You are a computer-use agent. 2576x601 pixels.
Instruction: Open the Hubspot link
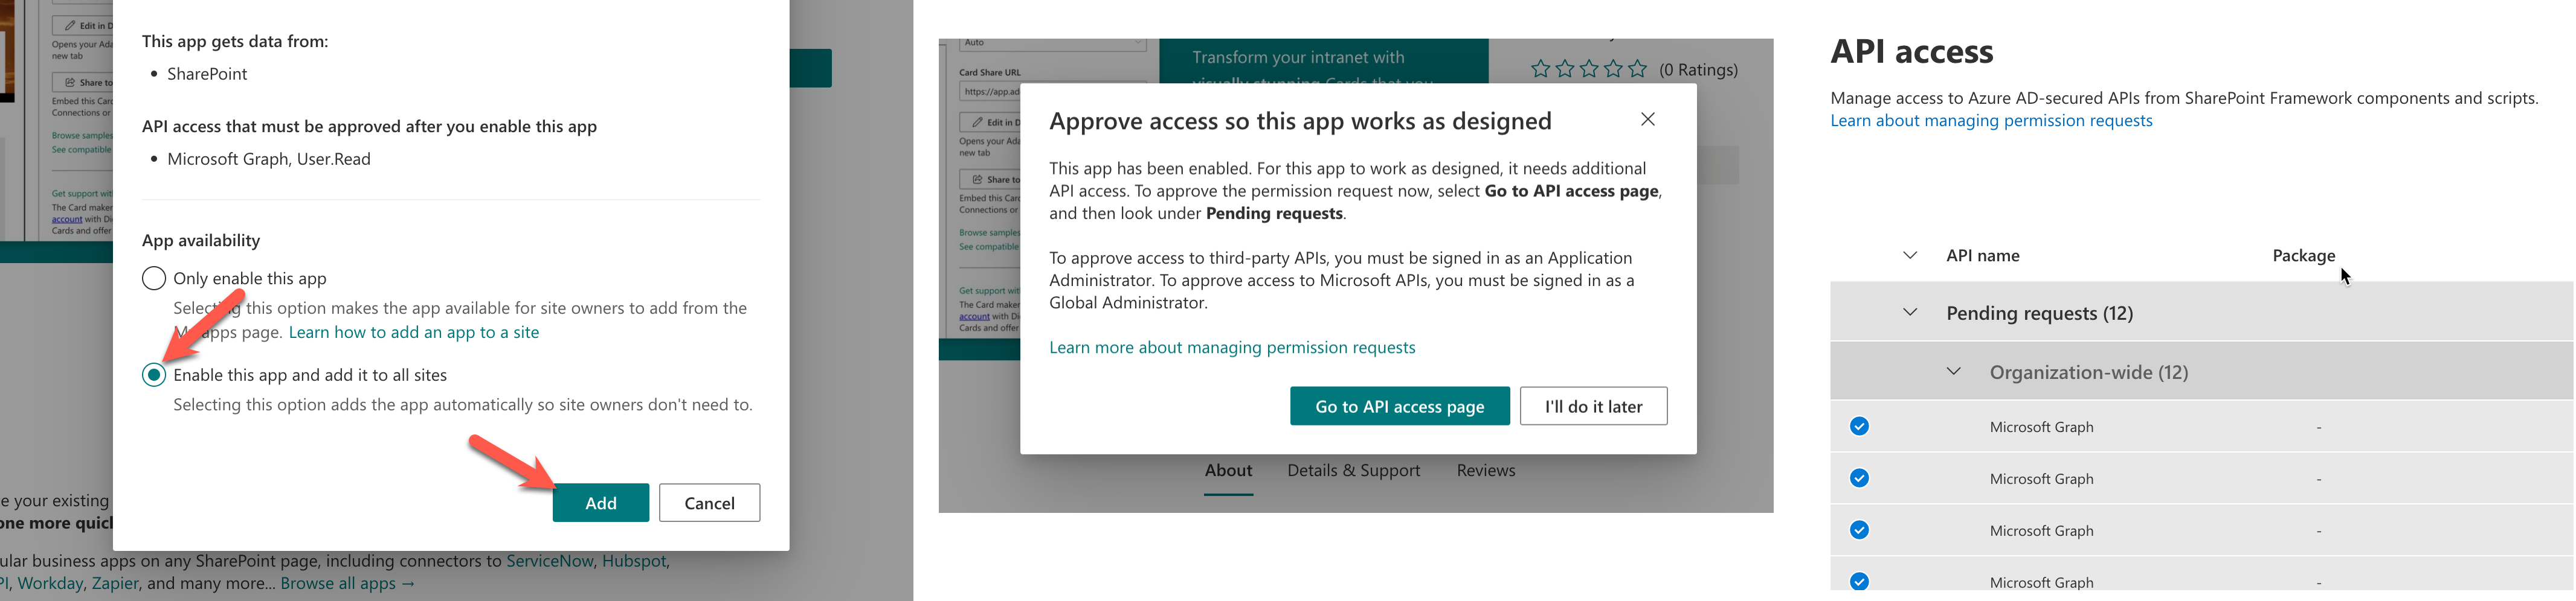(634, 561)
